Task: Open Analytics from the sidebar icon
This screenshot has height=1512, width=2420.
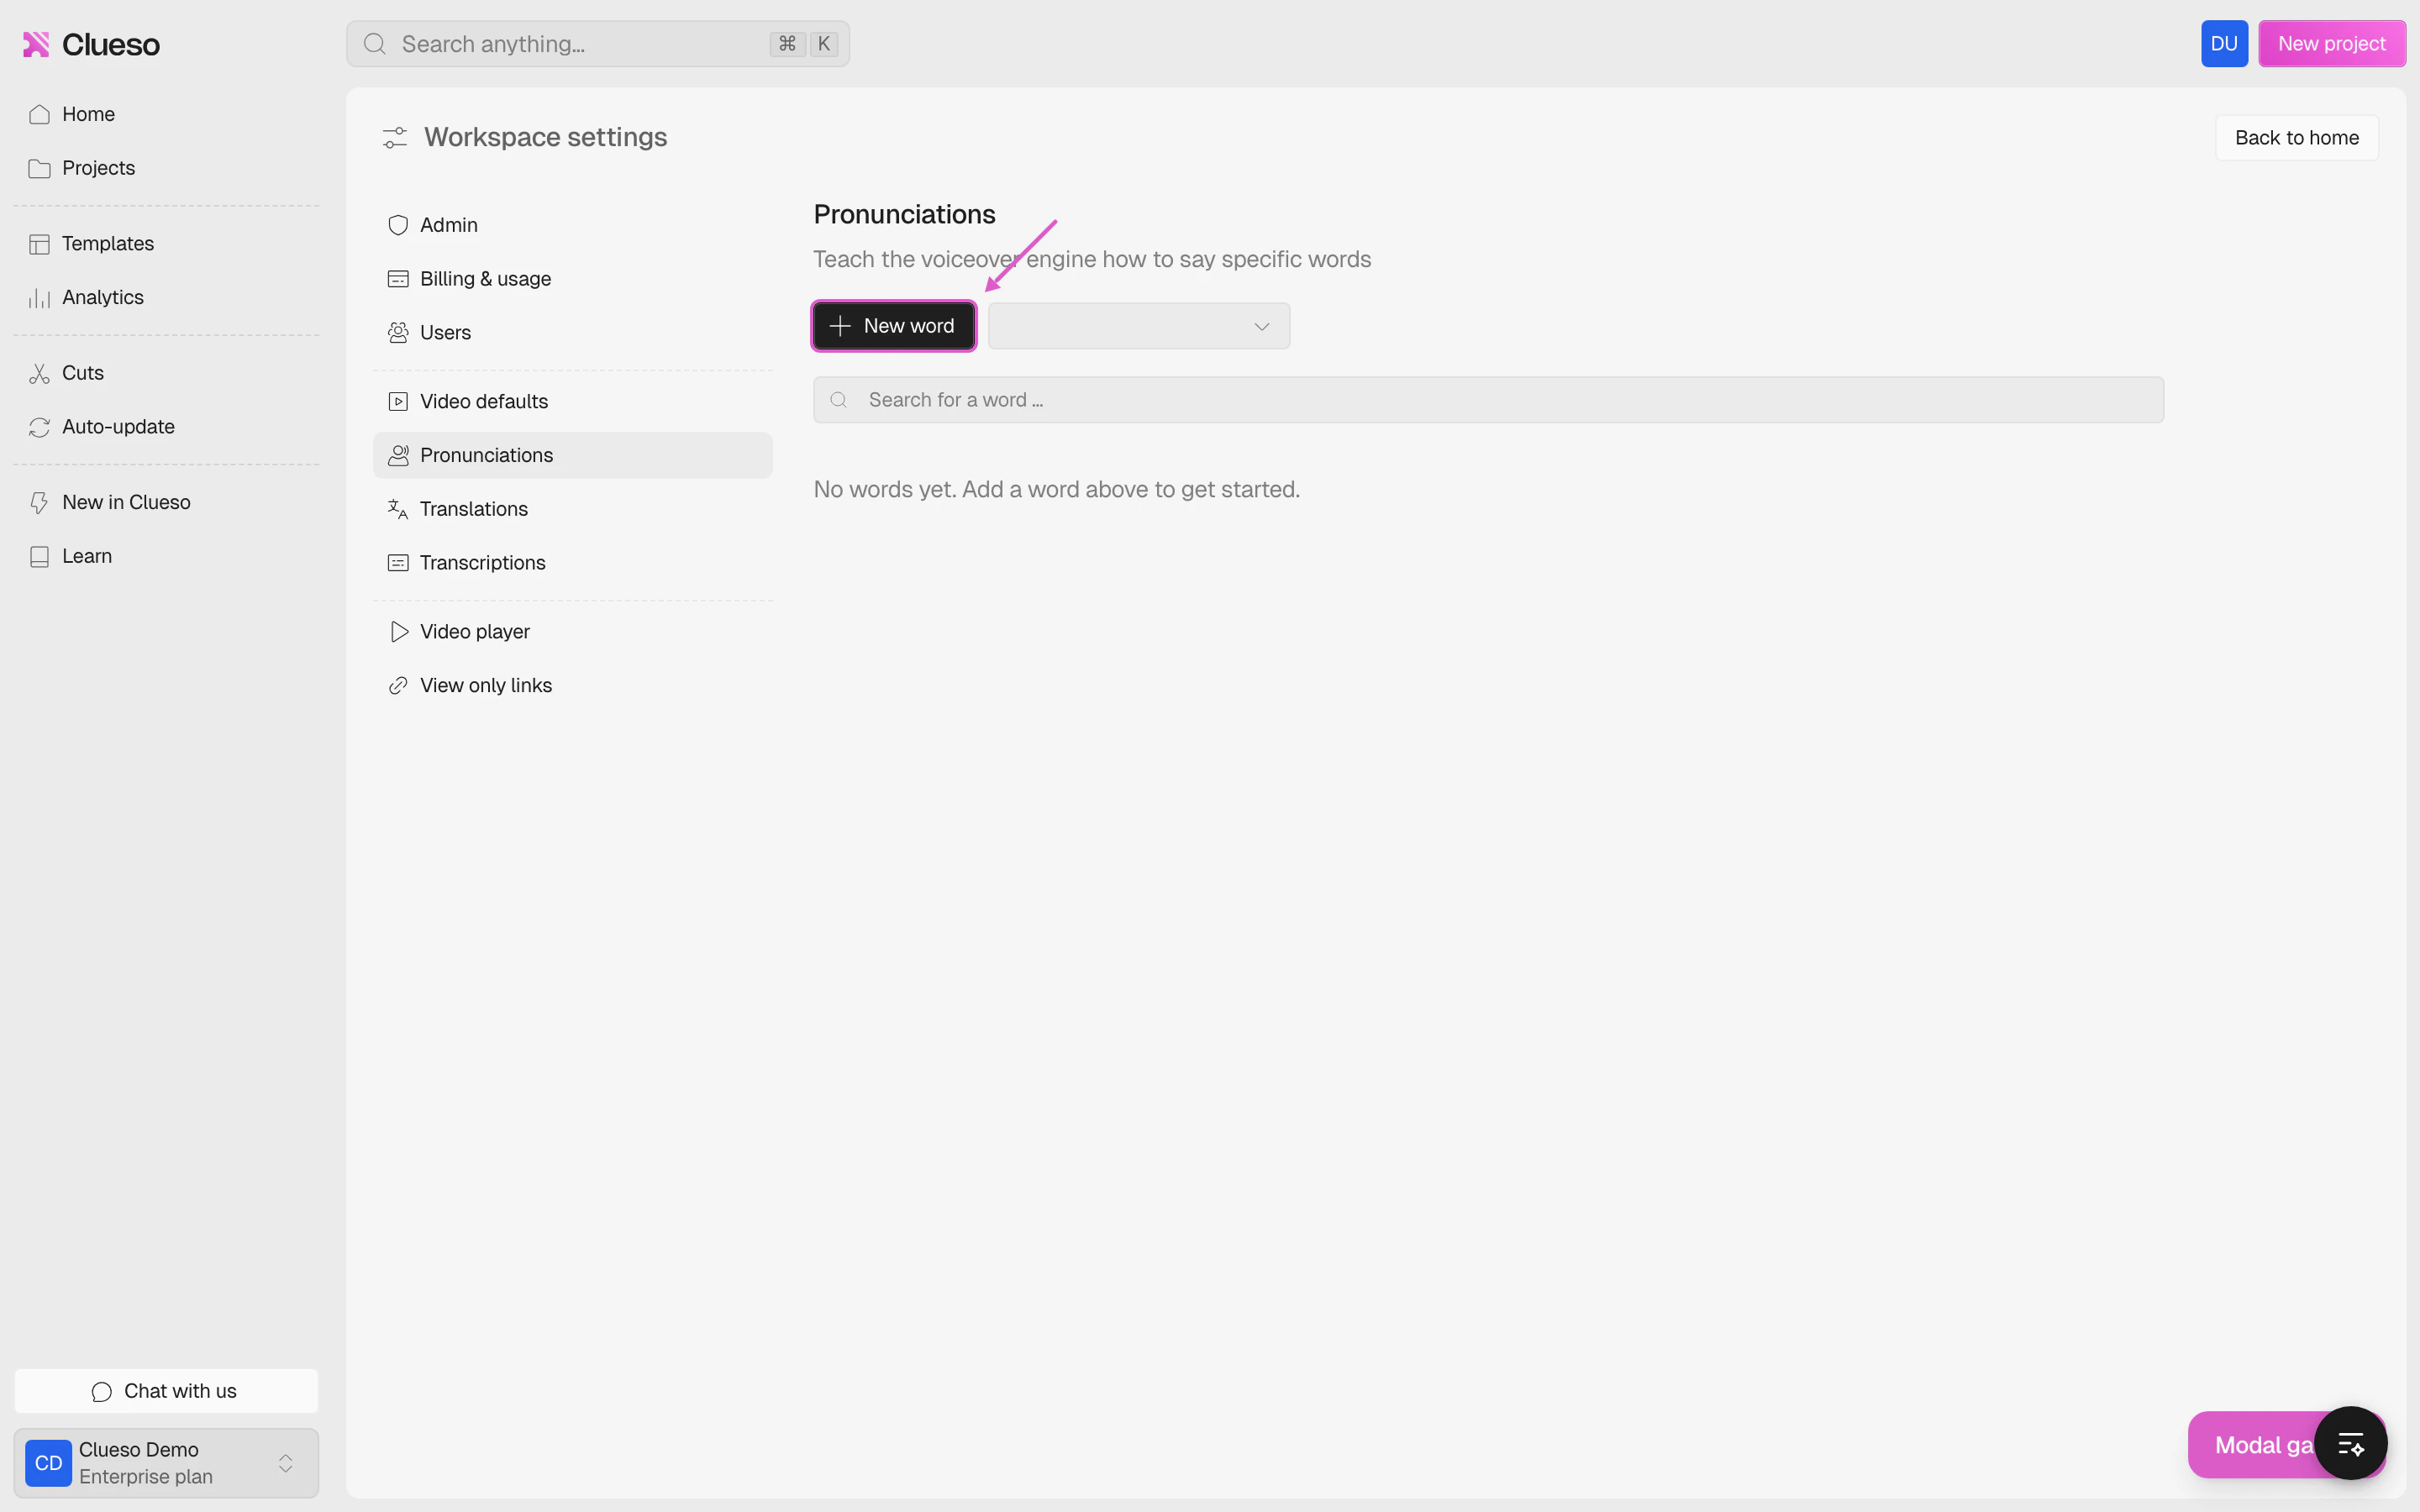Action: [37, 297]
